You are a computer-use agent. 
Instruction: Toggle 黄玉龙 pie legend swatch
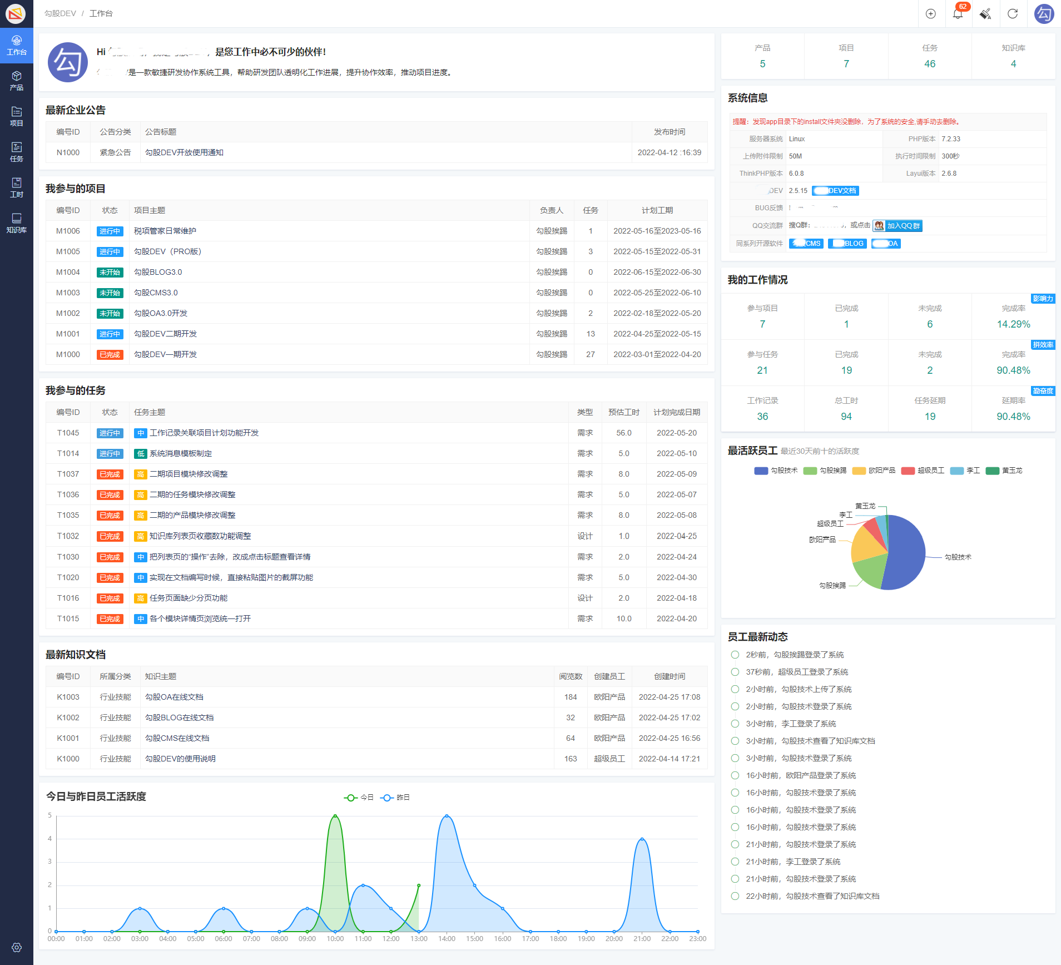pyautogui.click(x=993, y=471)
